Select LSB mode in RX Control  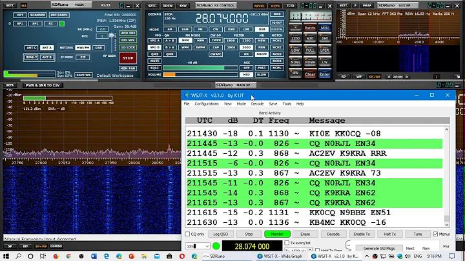(x=246, y=29)
